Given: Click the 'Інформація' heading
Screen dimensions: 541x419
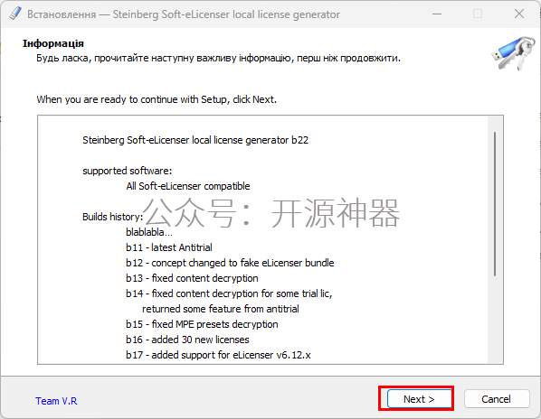Looking at the screenshot, I should point(53,43).
